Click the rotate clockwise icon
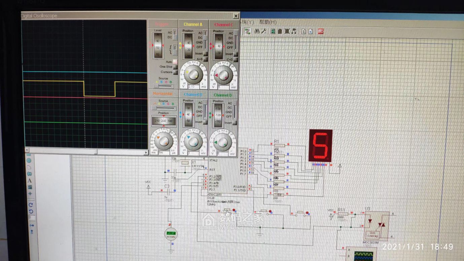 tap(31, 204)
